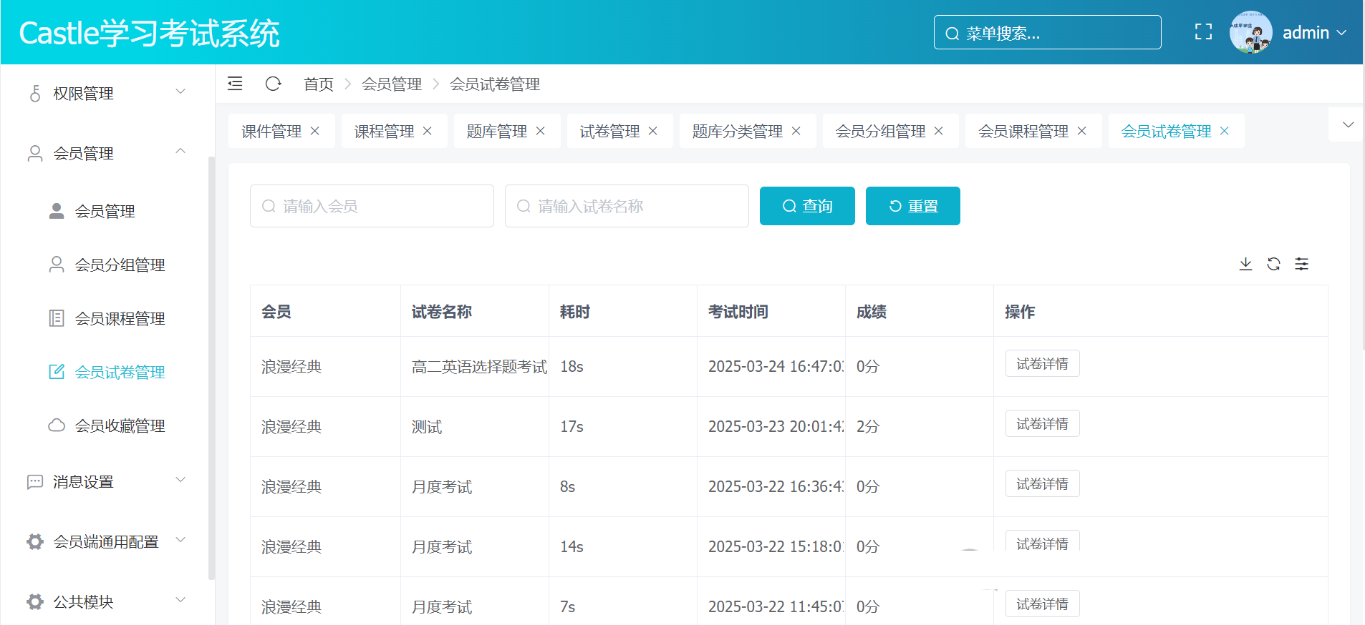Close the 题库分类管理 tab
This screenshot has width=1365, height=625.
(x=796, y=131)
